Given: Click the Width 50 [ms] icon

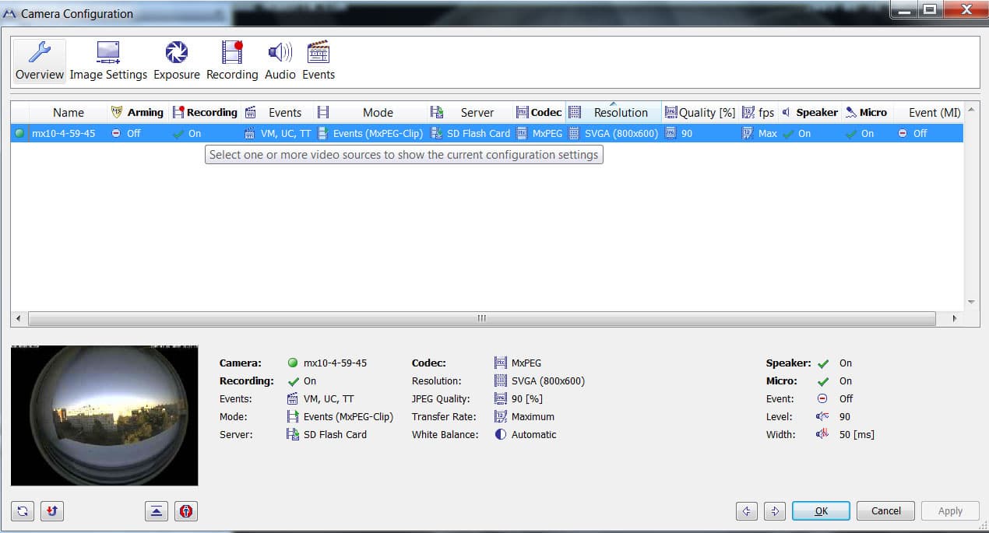Looking at the screenshot, I should pos(822,434).
